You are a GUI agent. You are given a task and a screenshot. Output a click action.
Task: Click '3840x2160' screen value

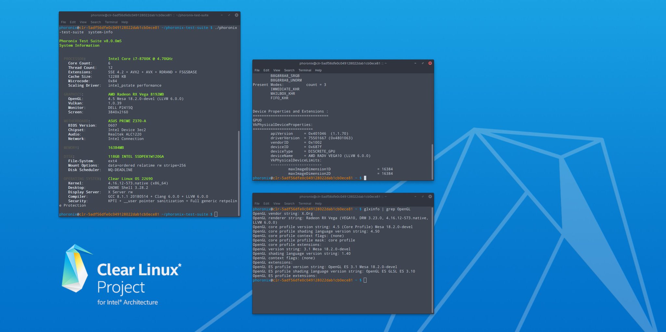coord(118,112)
